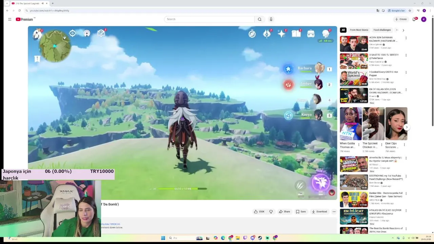Select the All filter chip
This screenshot has height=244, width=434.
[343, 30]
